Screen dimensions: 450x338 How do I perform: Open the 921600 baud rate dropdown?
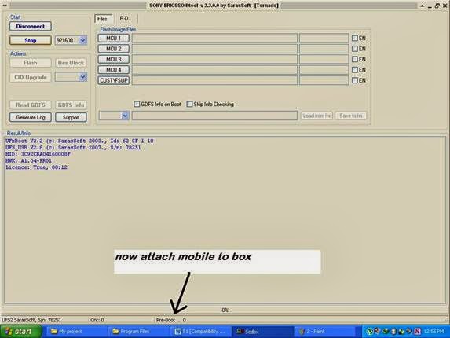[82, 40]
